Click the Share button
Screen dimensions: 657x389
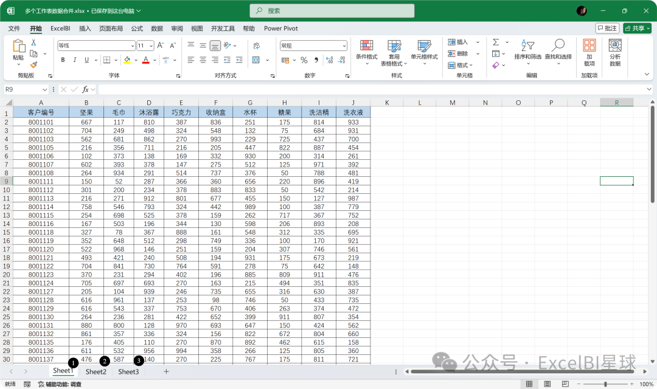click(x=637, y=28)
